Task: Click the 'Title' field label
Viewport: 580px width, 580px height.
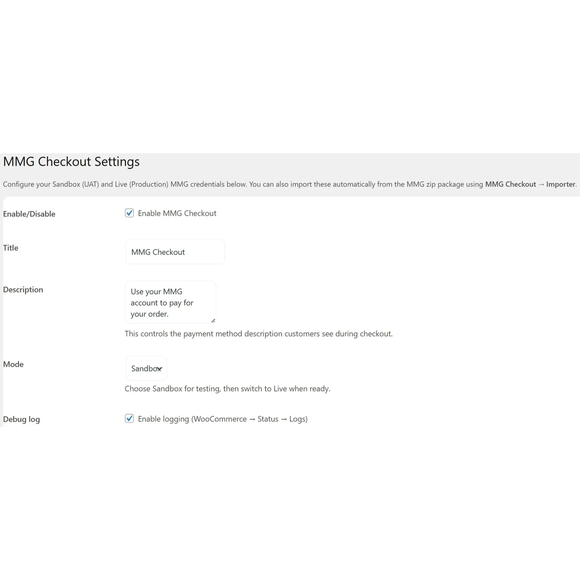Action: coord(11,248)
